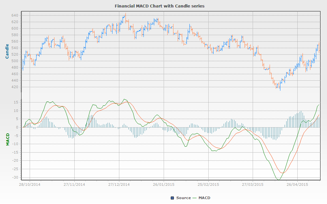The image size is (327, 204).
Task: Select the 26/04/2015 date label
Action: [297, 184]
